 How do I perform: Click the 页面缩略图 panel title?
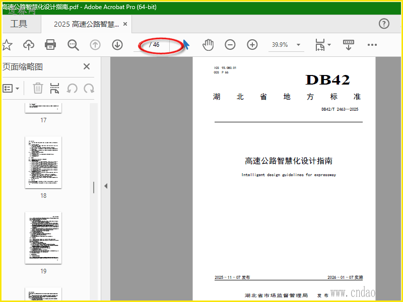coord(23,67)
